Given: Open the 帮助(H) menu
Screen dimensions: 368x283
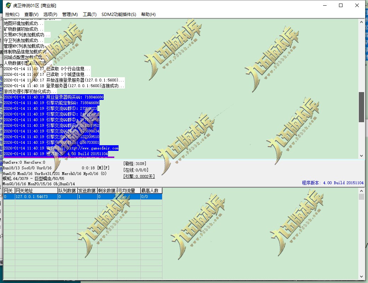Looking at the screenshot, I should 148,14.
